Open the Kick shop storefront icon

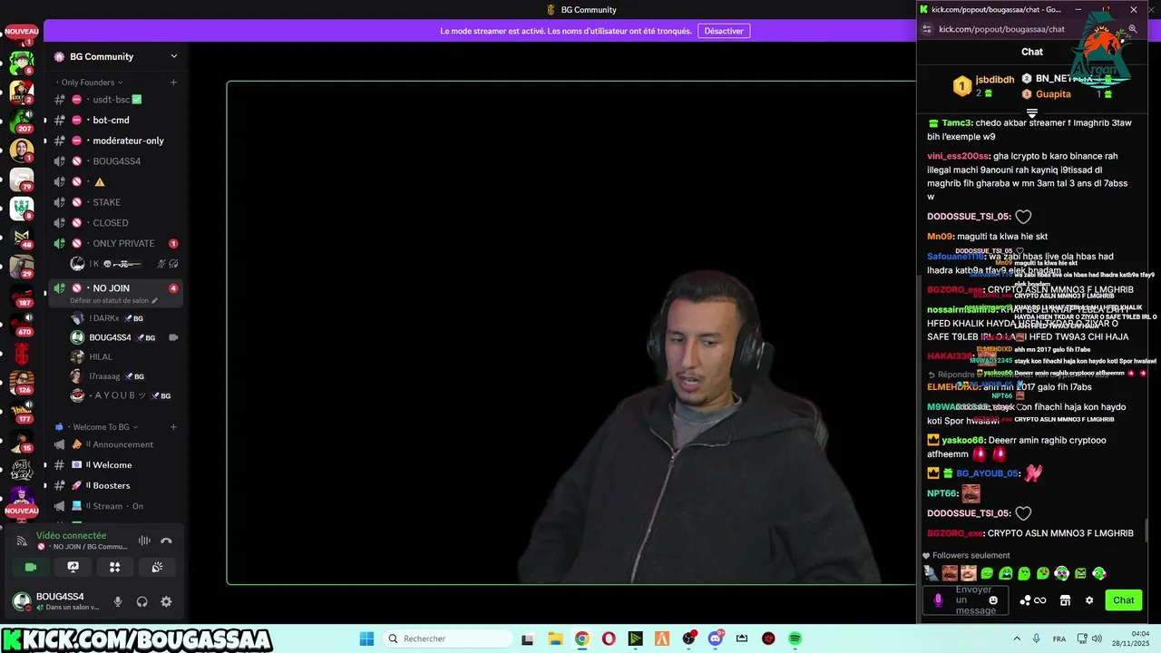pos(1065,600)
